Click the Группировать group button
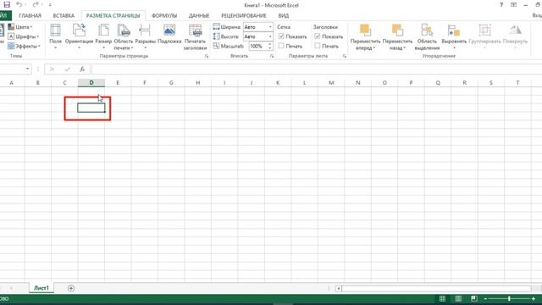 484,36
